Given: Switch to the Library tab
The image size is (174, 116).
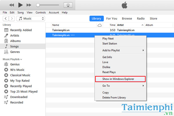Looking at the screenshot, I should click(97, 19).
